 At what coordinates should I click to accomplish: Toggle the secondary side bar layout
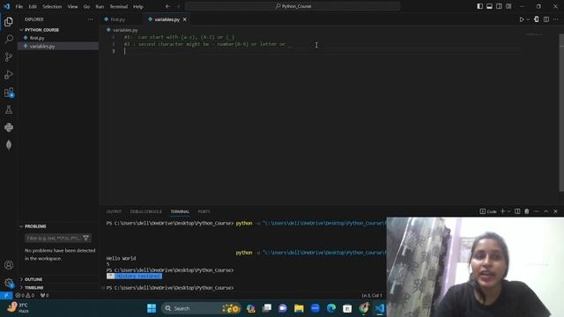(x=499, y=6)
